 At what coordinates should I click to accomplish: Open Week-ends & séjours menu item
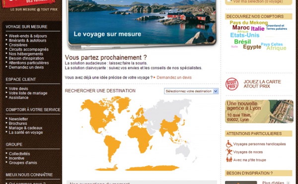pos(28,36)
